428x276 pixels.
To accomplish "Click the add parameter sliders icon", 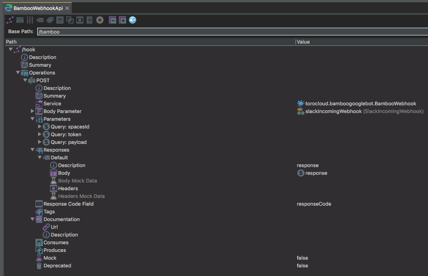I will (30, 20).
